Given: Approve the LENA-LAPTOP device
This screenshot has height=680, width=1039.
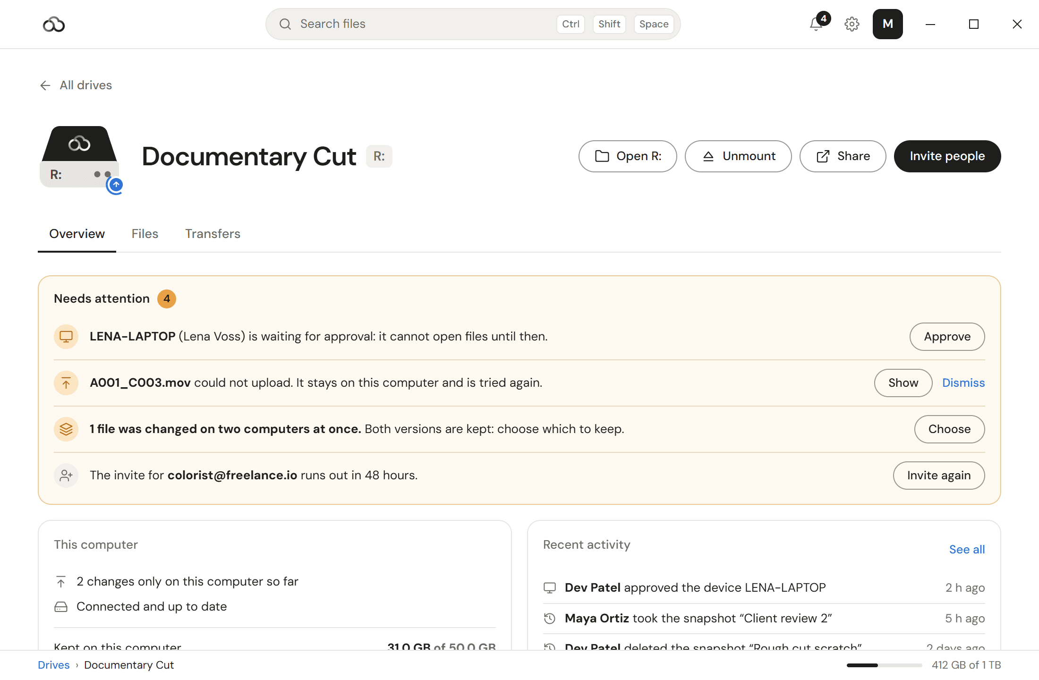Looking at the screenshot, I should (x=947, y=337).
